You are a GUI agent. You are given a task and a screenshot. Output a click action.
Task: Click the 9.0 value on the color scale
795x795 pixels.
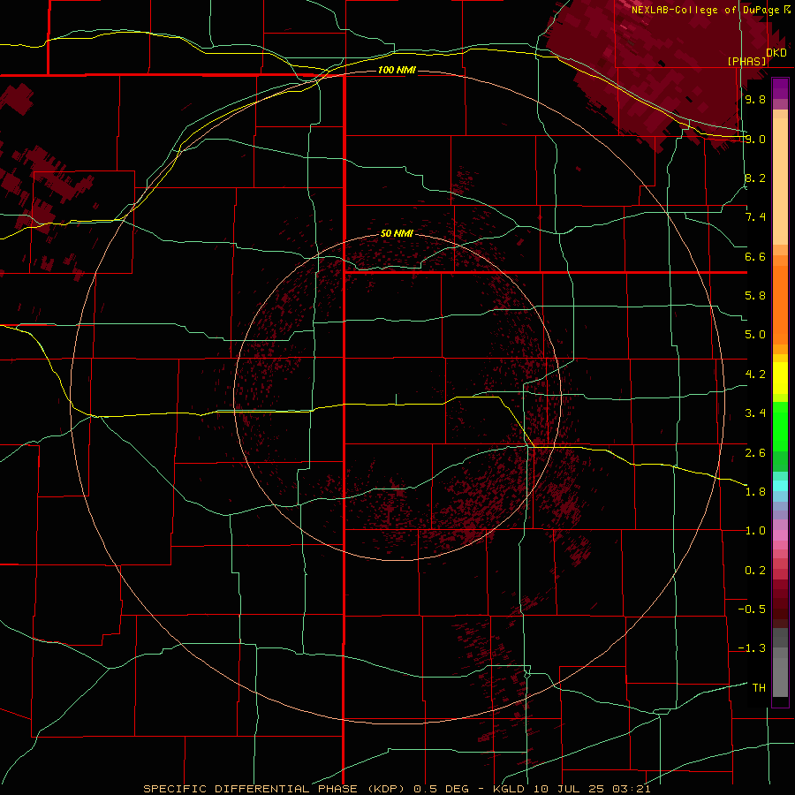coord(755,139)
